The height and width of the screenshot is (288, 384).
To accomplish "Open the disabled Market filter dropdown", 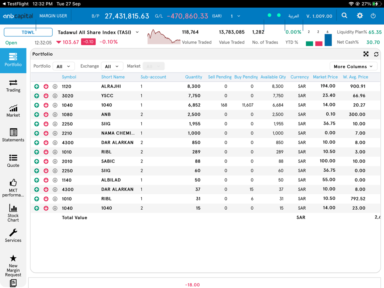I will (x=153, y=66).
